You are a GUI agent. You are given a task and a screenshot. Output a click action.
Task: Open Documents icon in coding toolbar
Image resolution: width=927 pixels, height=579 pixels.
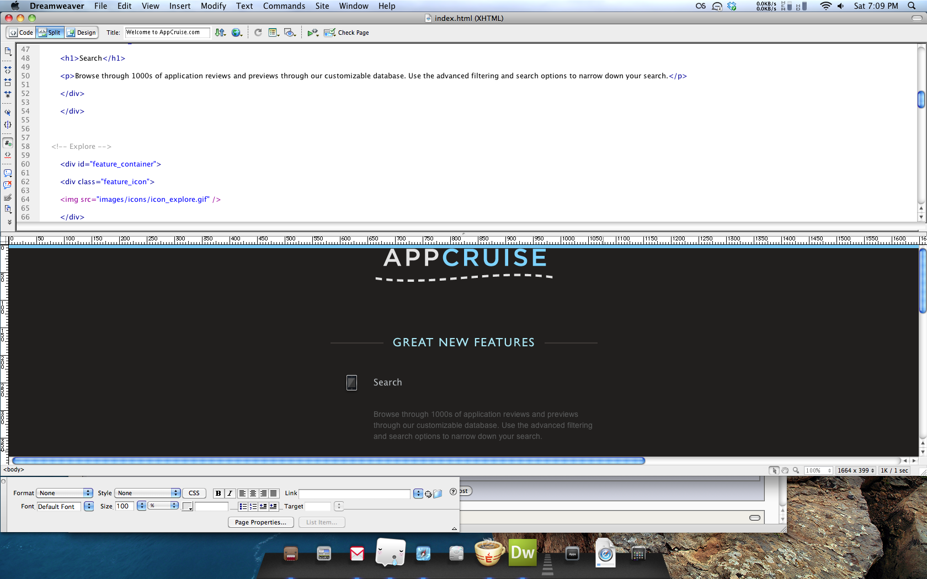coord(8,51)
